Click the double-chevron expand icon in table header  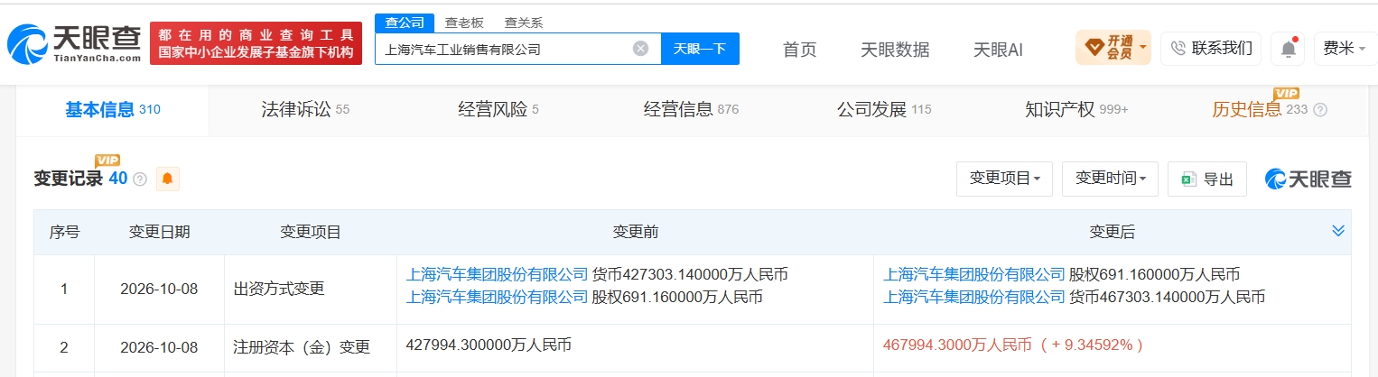tap(1338, 232)
